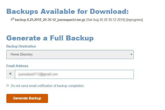Image resolution: width=165 pixels, height=110 pixels.
Task: Click the blurred email text in the field
Action: [x=38, y=74]
